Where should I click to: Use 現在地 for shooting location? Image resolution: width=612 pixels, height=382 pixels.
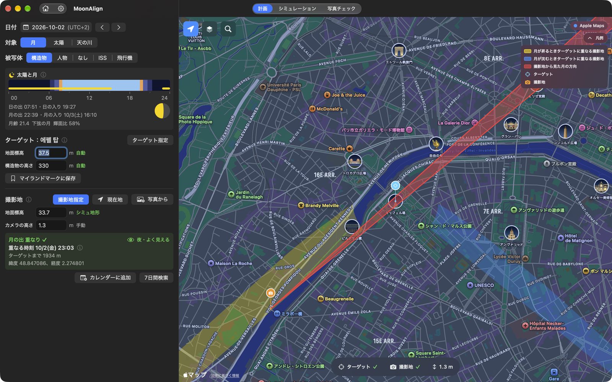coord(110,199)
